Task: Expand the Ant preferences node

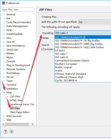Action: pos(4,18)
